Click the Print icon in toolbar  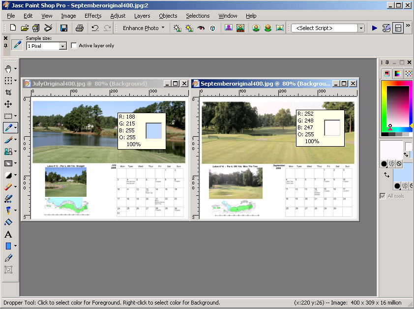79,28
